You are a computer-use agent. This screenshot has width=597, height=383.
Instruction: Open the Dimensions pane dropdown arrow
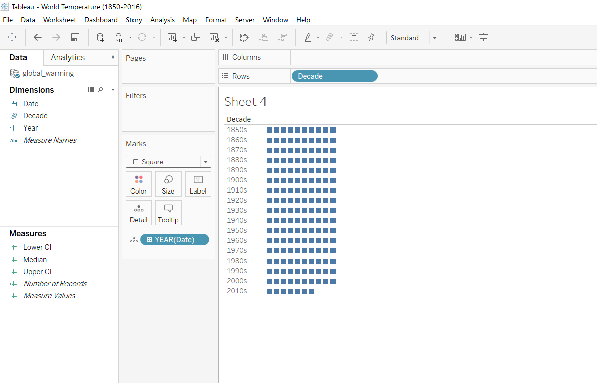113,90
